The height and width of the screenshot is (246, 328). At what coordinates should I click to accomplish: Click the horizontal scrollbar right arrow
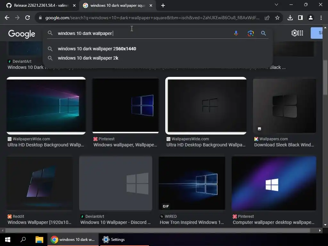pos(320,231)
